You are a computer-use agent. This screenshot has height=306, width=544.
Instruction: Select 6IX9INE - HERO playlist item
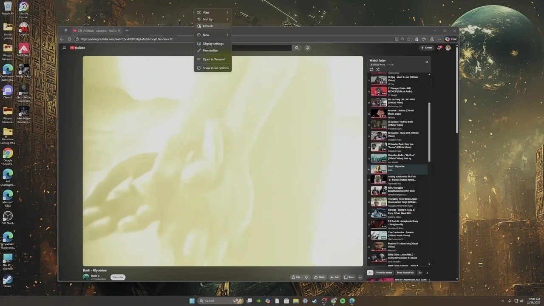(x=398, y=212)
